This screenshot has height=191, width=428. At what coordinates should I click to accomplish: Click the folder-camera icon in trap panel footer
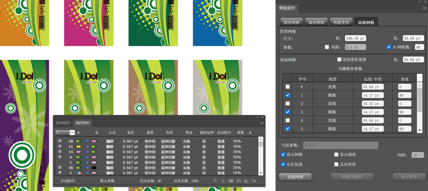pyautogui.click(x=246, y=181)
